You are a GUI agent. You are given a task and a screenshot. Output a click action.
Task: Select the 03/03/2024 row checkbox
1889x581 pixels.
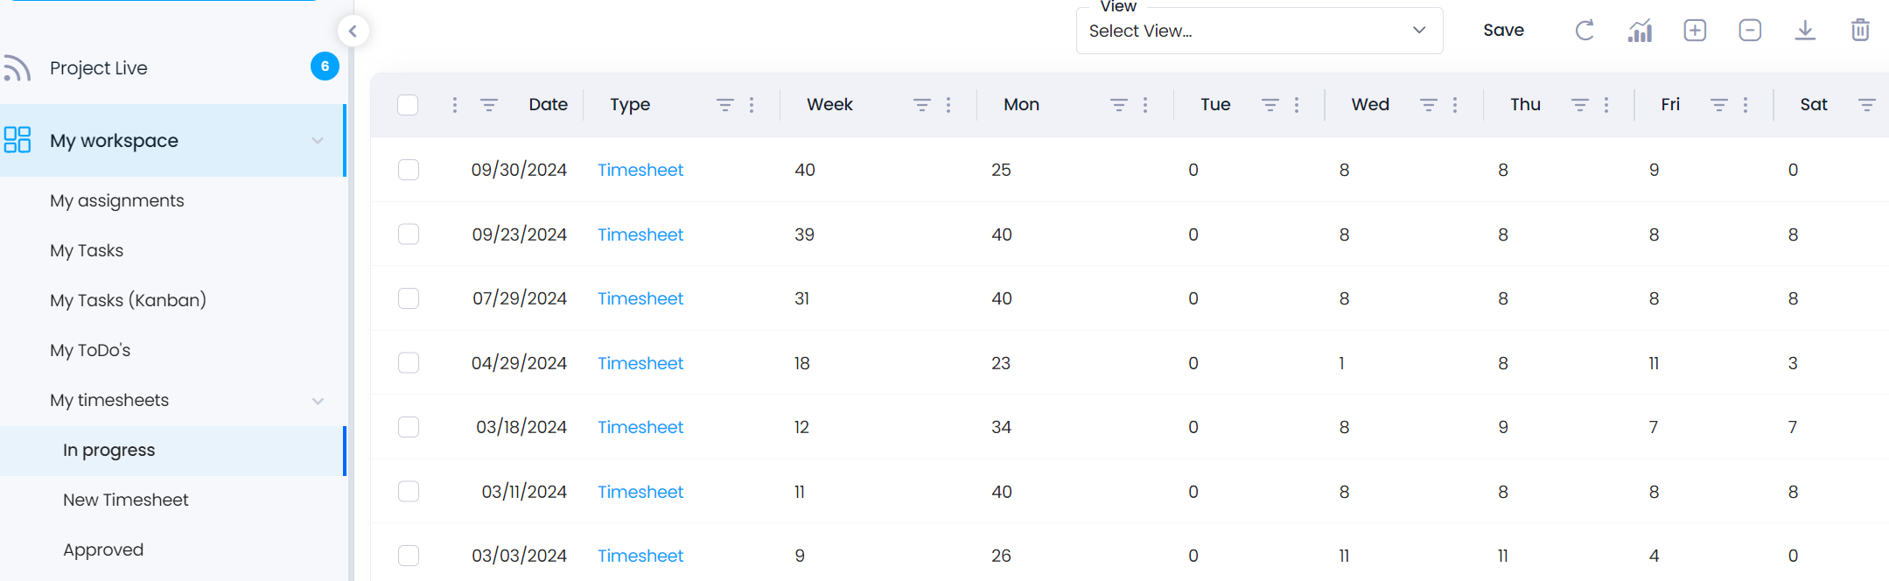(x=409, y=556)
